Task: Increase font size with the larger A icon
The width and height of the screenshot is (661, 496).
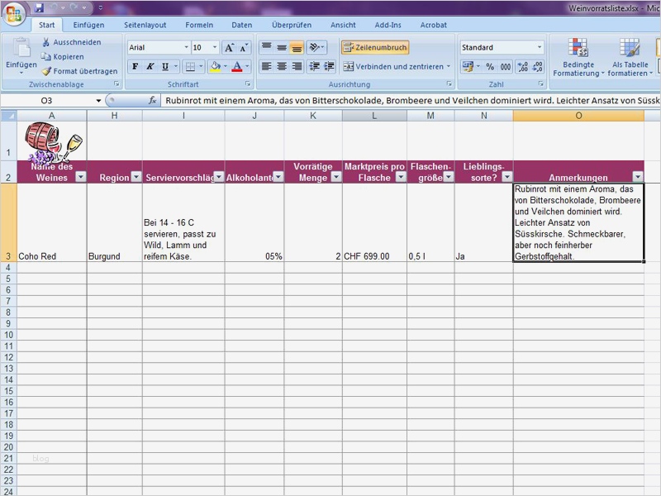Action: pos(230,48)
